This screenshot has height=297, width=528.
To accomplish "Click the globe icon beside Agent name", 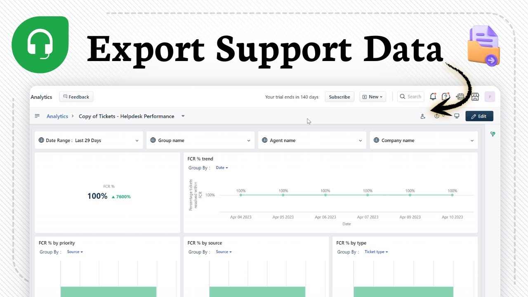I will [x=265, y=140].
